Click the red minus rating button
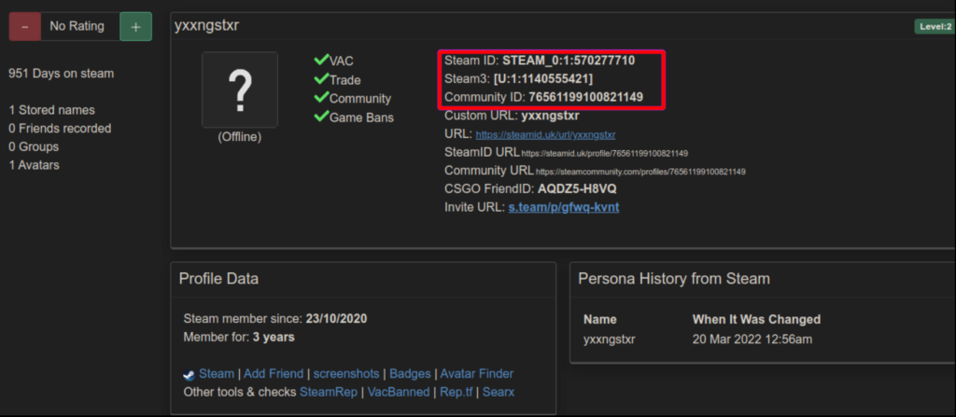 pyautogui.click(x=24, y=26)
